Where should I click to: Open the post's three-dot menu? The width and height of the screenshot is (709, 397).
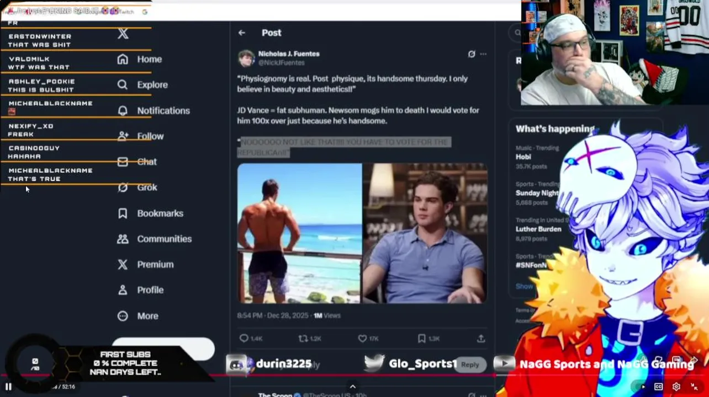tap(483, 54)
